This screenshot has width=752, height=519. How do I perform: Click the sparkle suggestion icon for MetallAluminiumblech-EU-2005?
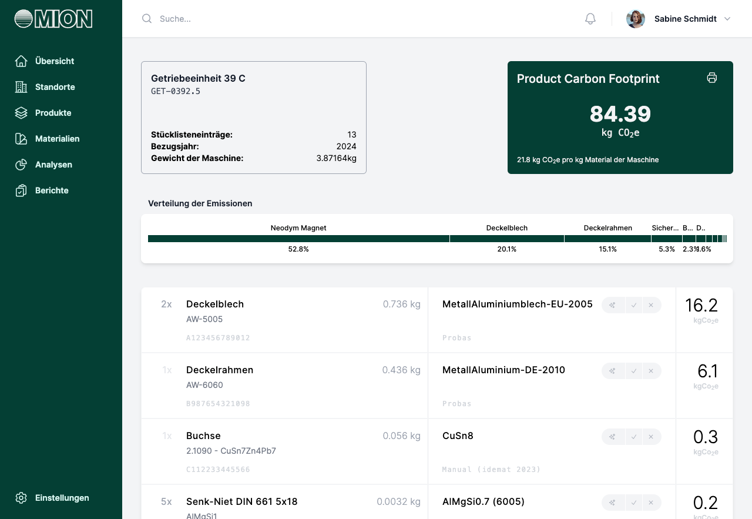(x=612, y=305)
